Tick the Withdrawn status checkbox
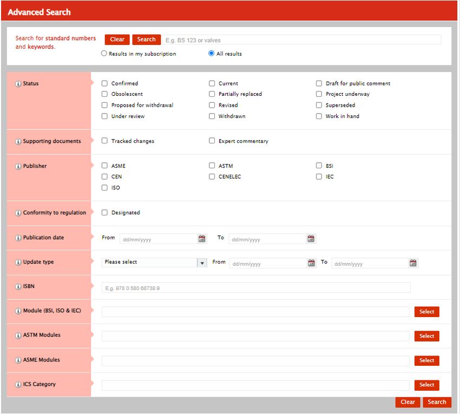 pos(212,116)
